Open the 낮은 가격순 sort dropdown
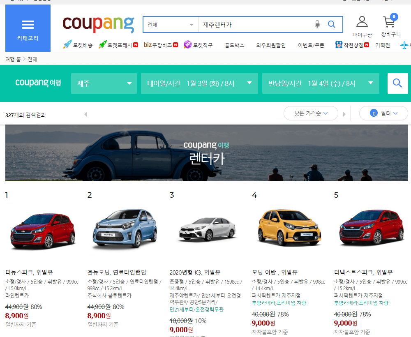 pyautogui.click(x=311, y=113)
